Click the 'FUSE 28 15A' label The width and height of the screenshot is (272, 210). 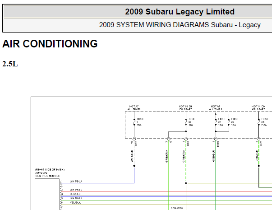tap(235, 122)
